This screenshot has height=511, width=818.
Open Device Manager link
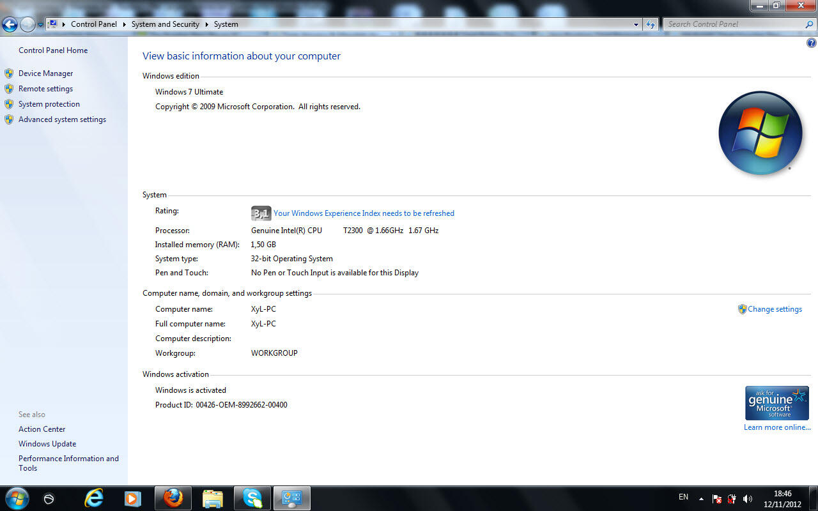pyautogui.click(x=46, y=73)
